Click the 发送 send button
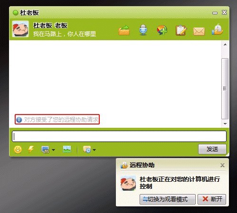This screenshot has width=237, height=213. pyautogui.click(x=212, y=149)
